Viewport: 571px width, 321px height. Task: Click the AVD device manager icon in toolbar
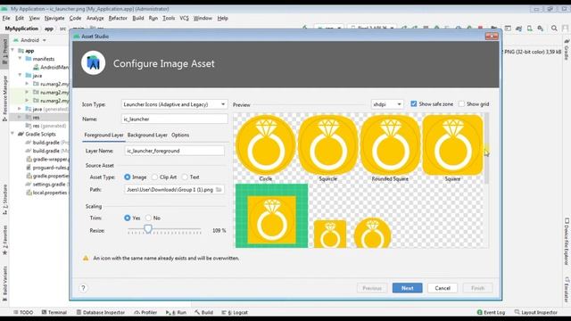point(529,28)
